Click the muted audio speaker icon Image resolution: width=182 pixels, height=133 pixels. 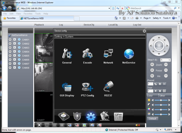[138, 125]
